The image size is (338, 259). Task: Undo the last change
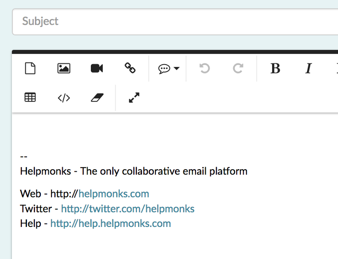click(204, 68)
